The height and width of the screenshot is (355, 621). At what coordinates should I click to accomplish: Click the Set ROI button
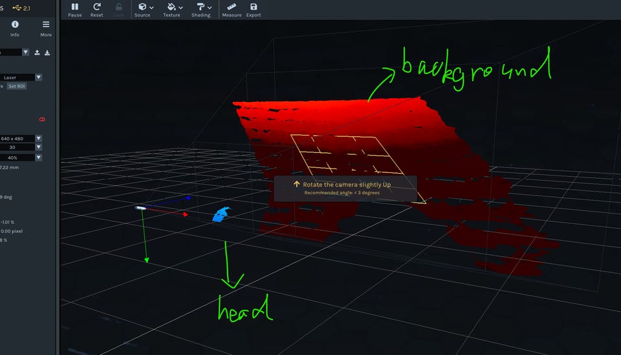(17, 86)
